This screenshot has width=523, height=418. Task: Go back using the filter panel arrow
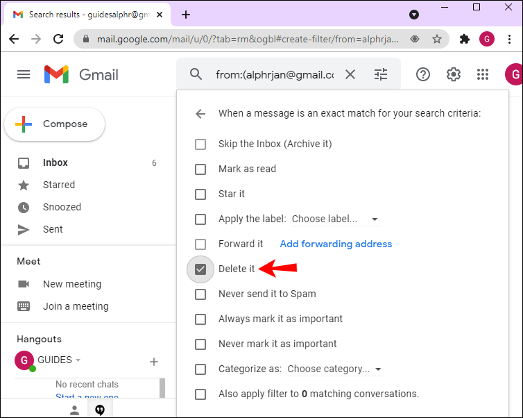200,114
